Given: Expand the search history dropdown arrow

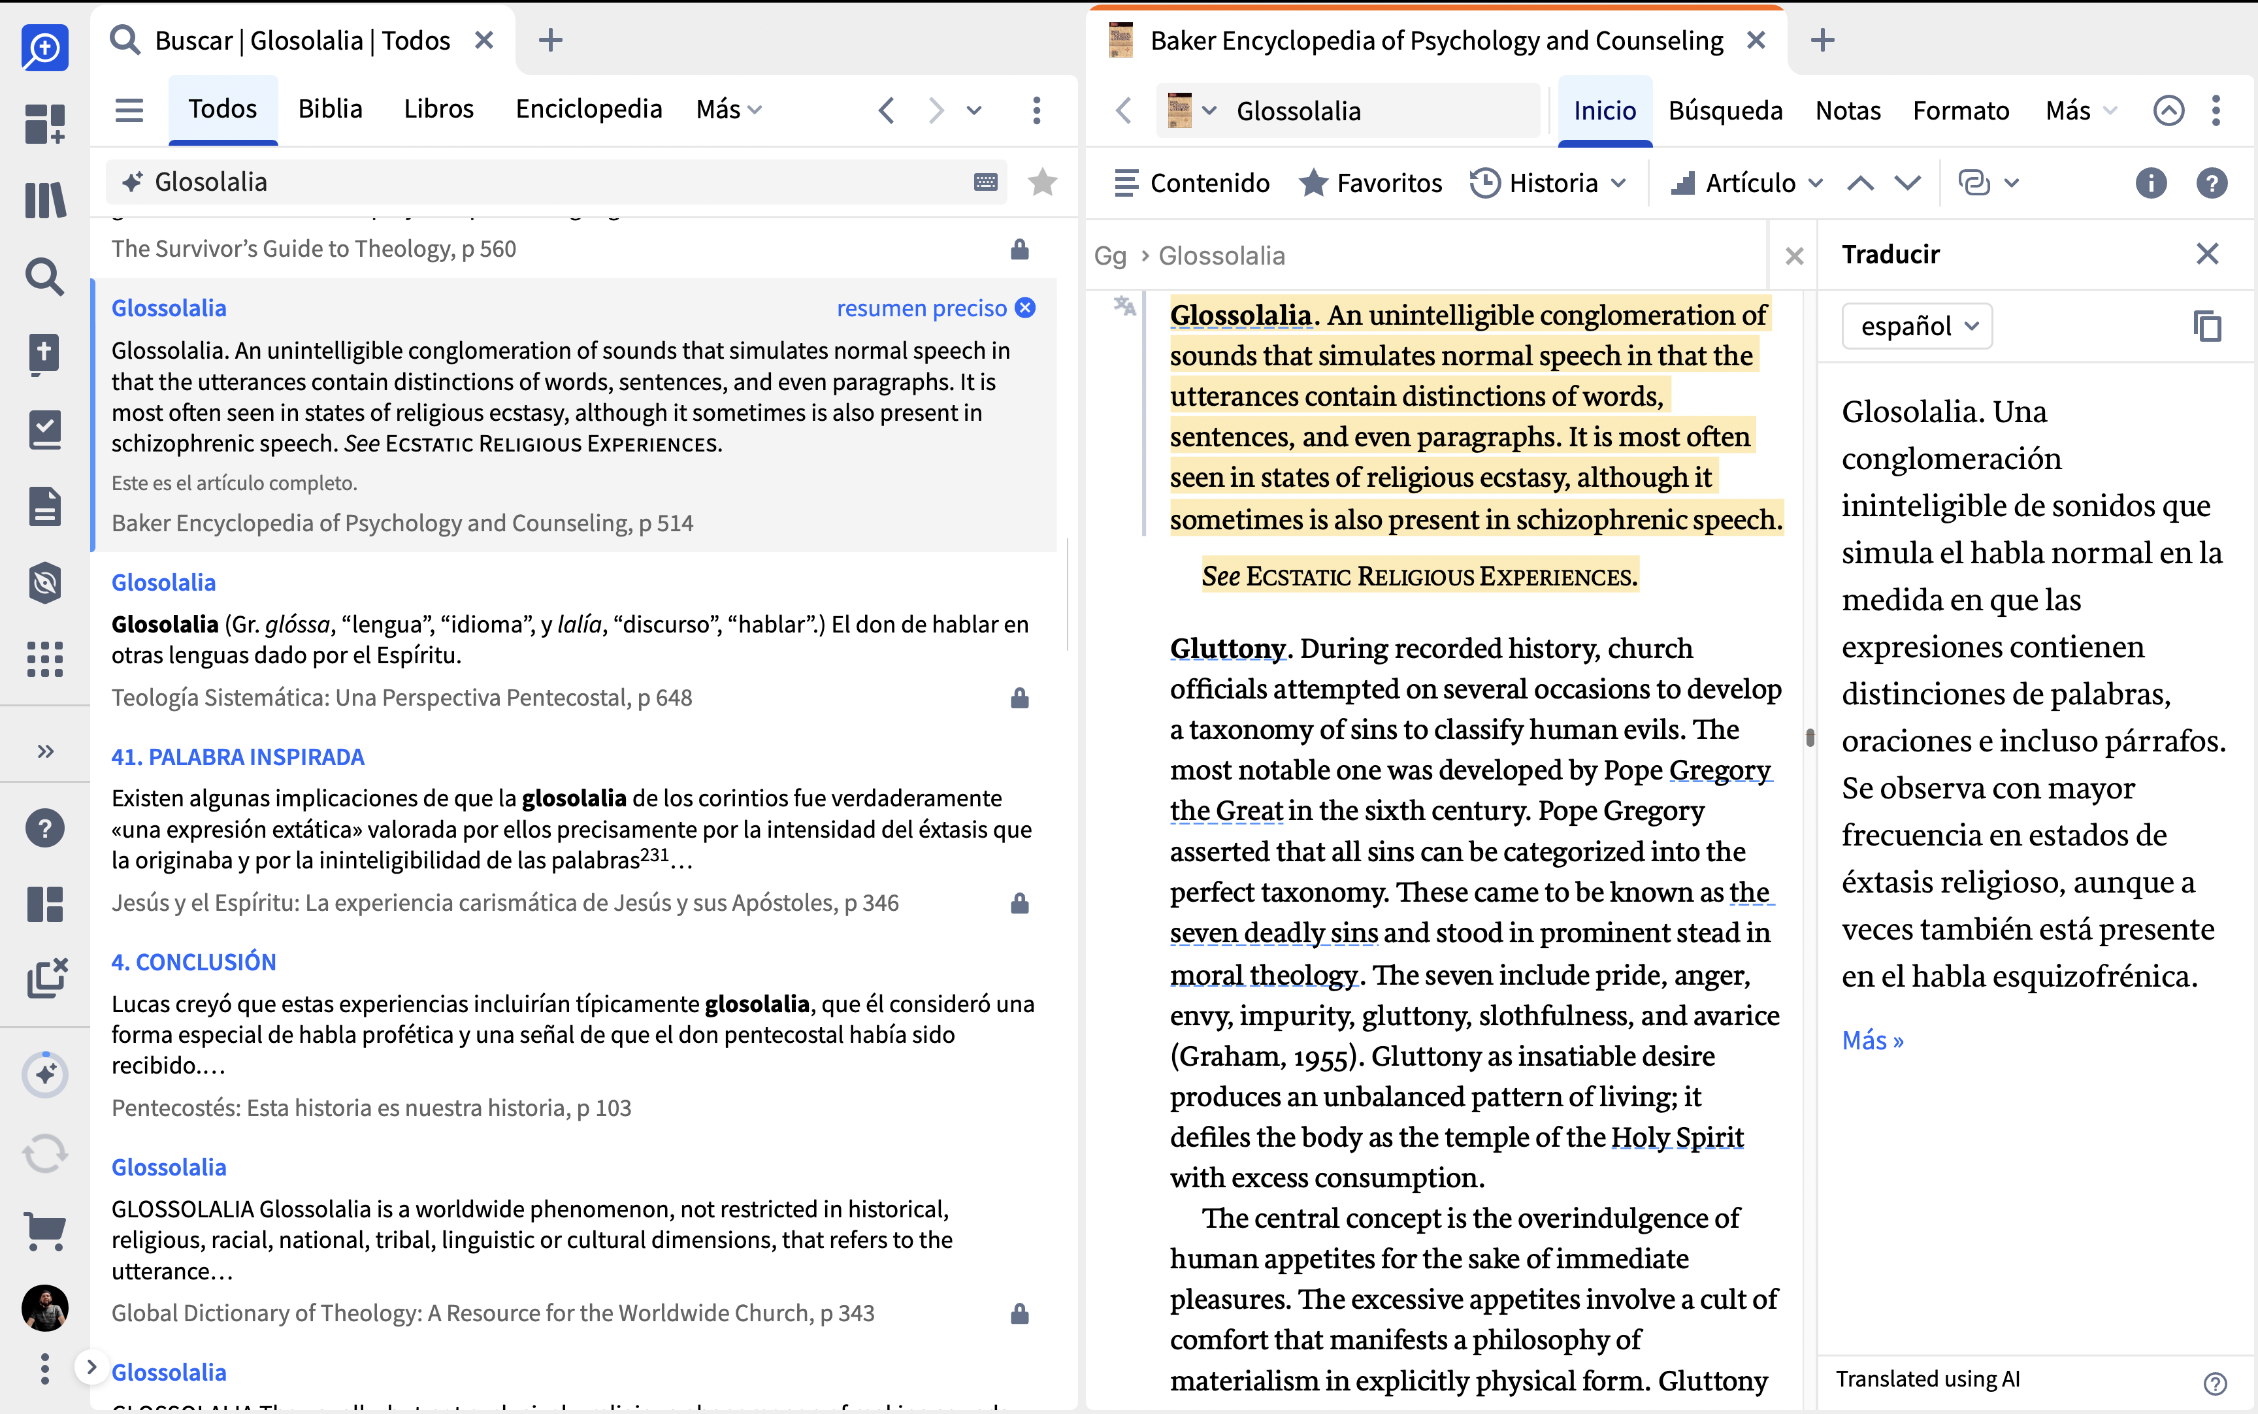Looking at the screenshot, I should (974, 110).
